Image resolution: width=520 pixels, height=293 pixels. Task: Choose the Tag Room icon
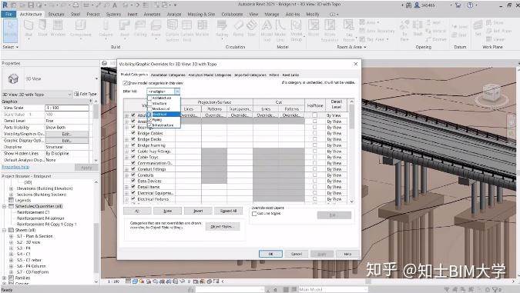pyautogui.click(x=348, y=25)
